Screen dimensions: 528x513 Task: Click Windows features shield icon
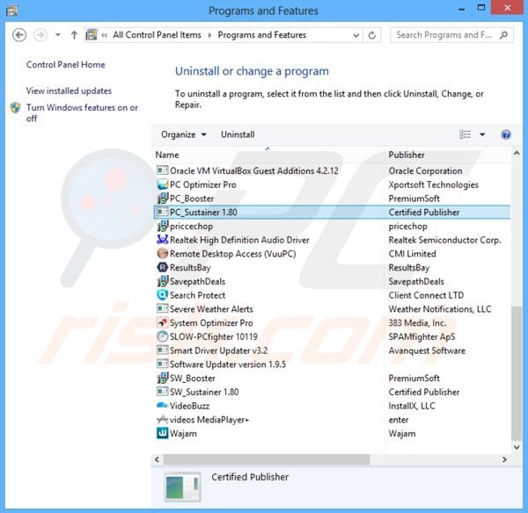point(16,107)
